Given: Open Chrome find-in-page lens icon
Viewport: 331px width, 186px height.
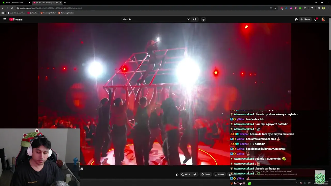Looking at the screenshot, I should tap(312, 8).
